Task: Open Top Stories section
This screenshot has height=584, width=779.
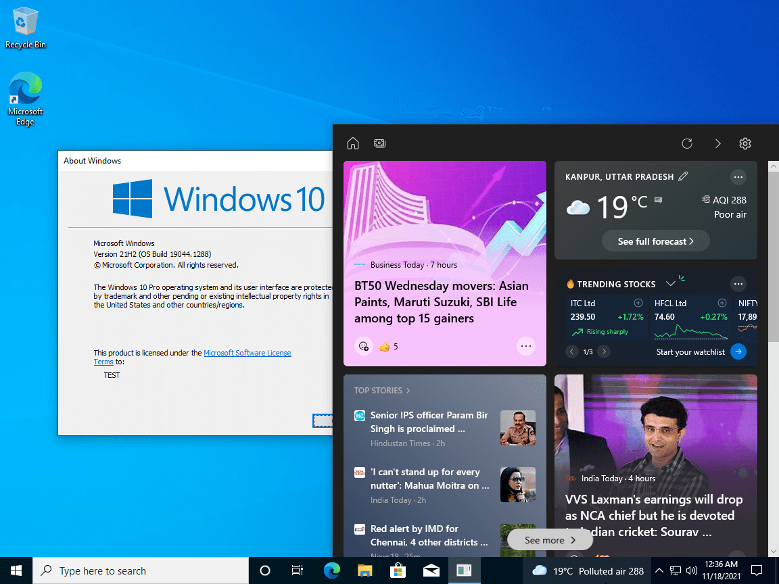Action: tap(382, 390)
